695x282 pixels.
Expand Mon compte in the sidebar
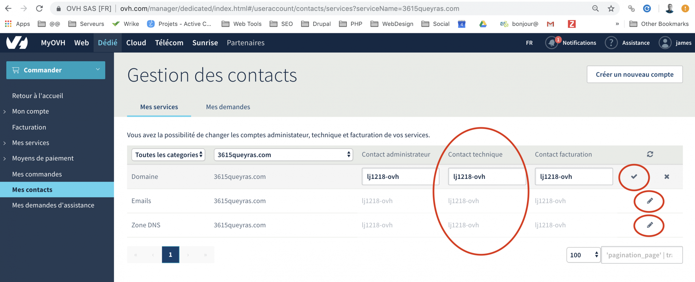coord(30,111)
